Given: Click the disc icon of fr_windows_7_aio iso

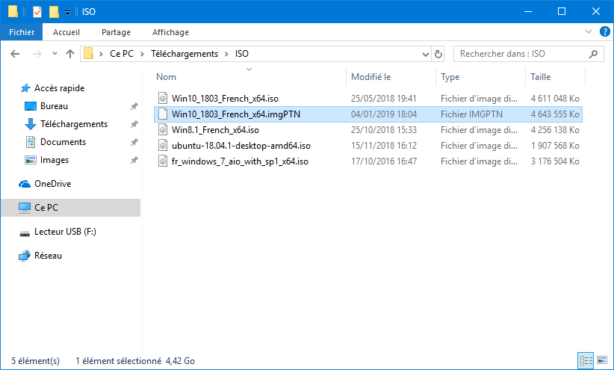Looking at the screenshot, I should click(x=163, y=161).
